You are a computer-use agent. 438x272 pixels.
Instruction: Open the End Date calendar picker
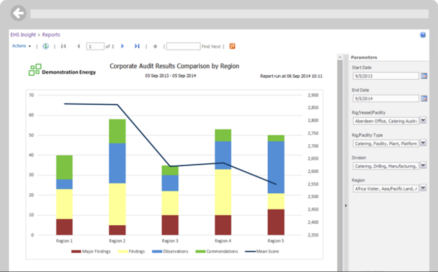coord(424,99)
